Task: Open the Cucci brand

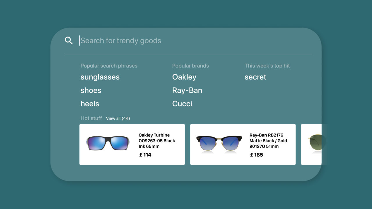Action: (182, 104)
